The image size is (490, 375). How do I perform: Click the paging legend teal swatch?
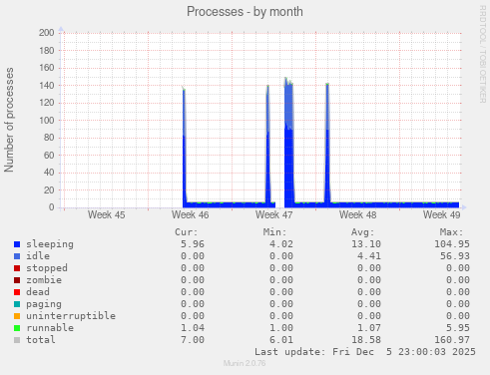(x=17, y=304)
